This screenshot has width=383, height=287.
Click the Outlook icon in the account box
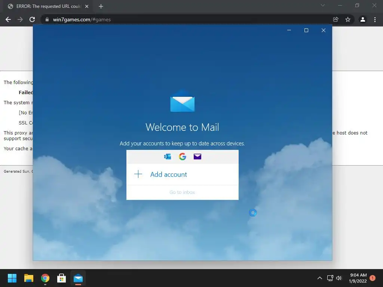[168, 157]
